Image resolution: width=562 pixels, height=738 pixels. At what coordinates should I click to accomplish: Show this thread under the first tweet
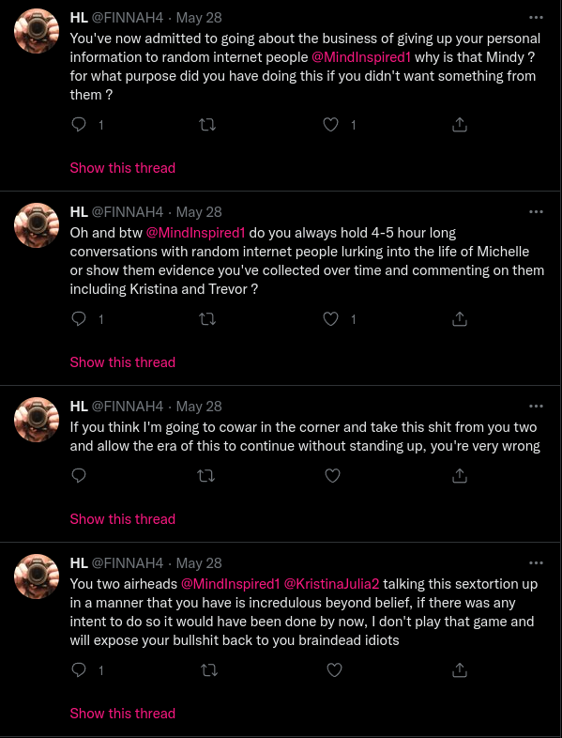coord(123,168)
